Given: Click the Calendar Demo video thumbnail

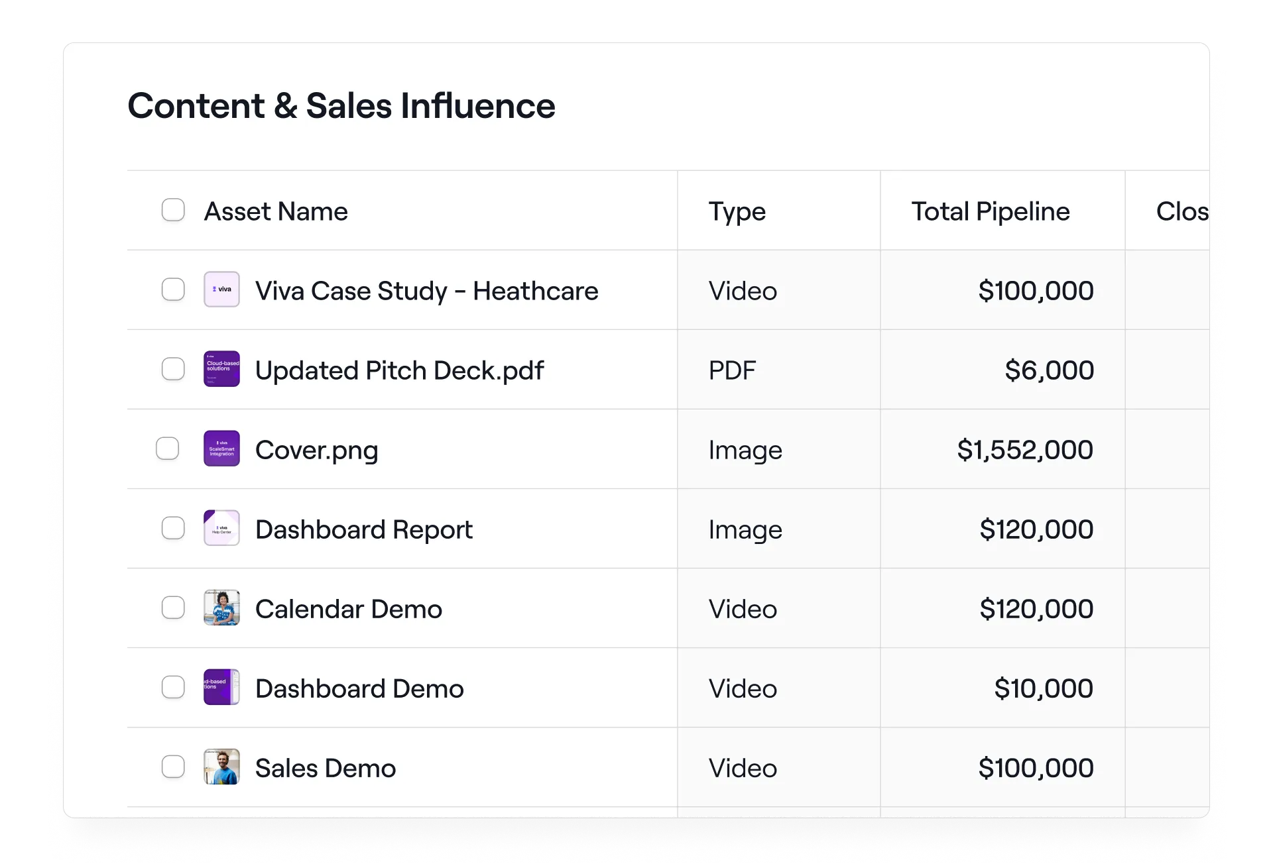Looking at the screenshot, I should [221, 608].
